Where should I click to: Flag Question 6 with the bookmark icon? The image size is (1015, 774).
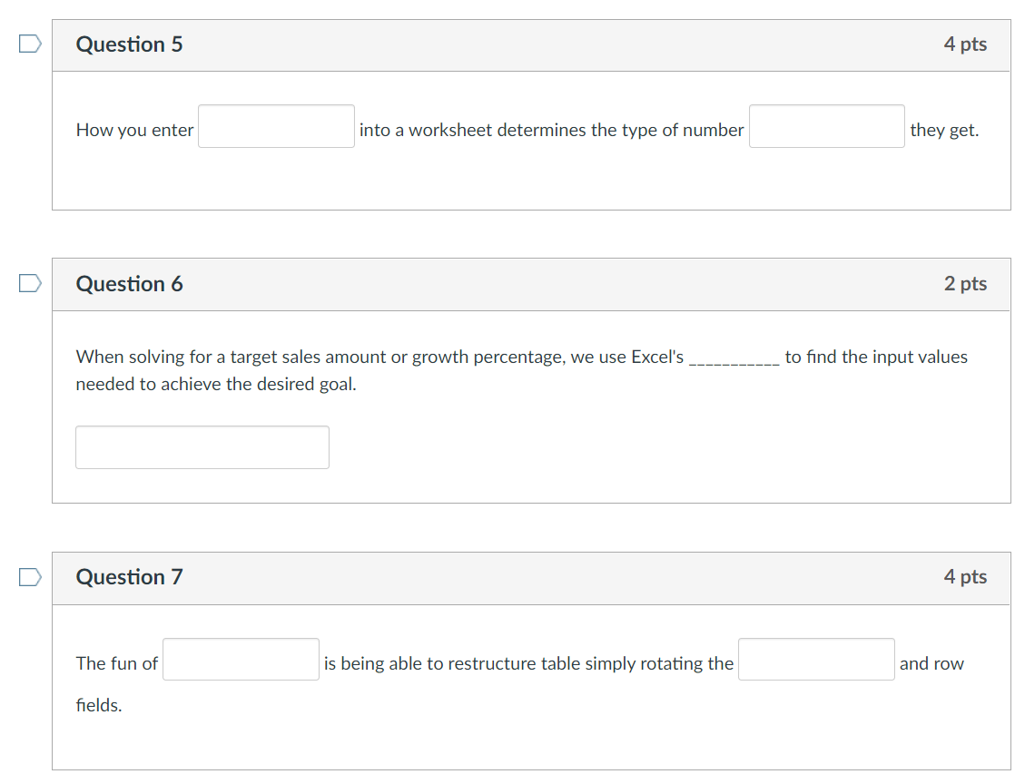click(30, 283)
